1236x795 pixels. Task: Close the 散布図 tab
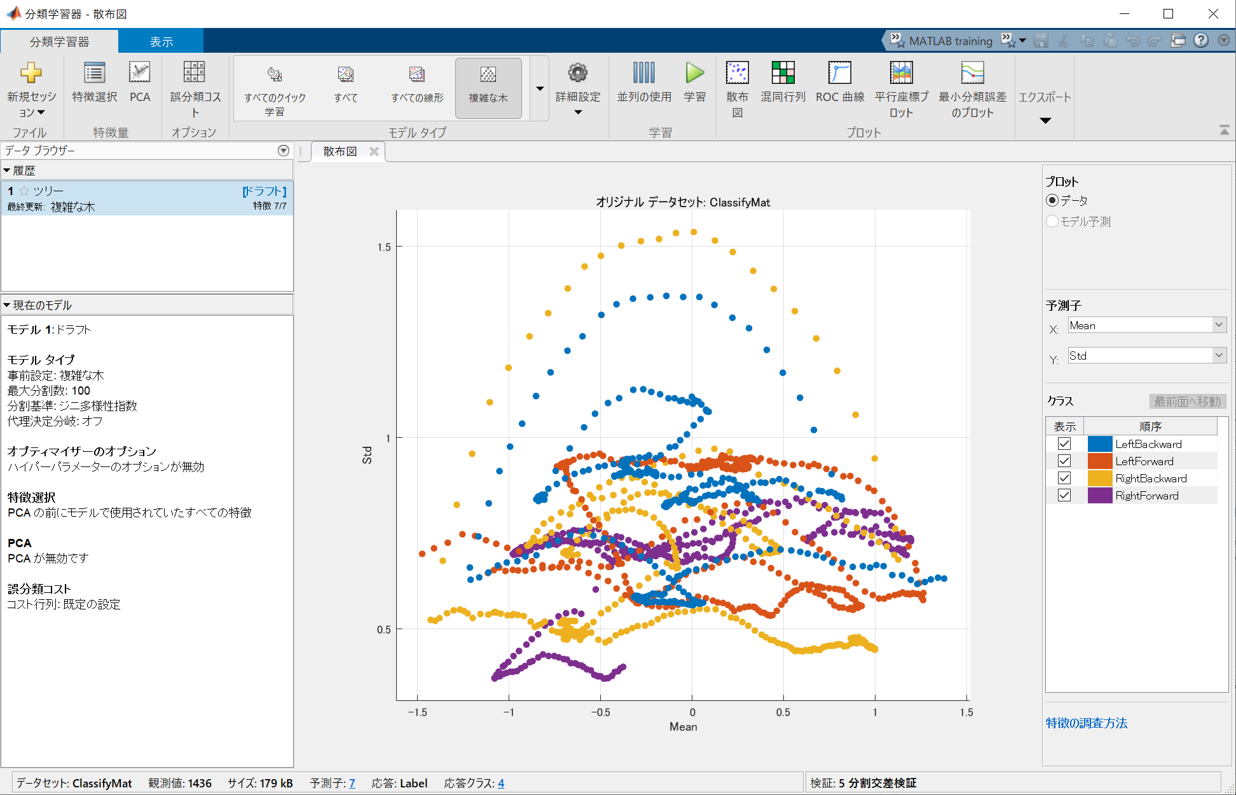374,151
